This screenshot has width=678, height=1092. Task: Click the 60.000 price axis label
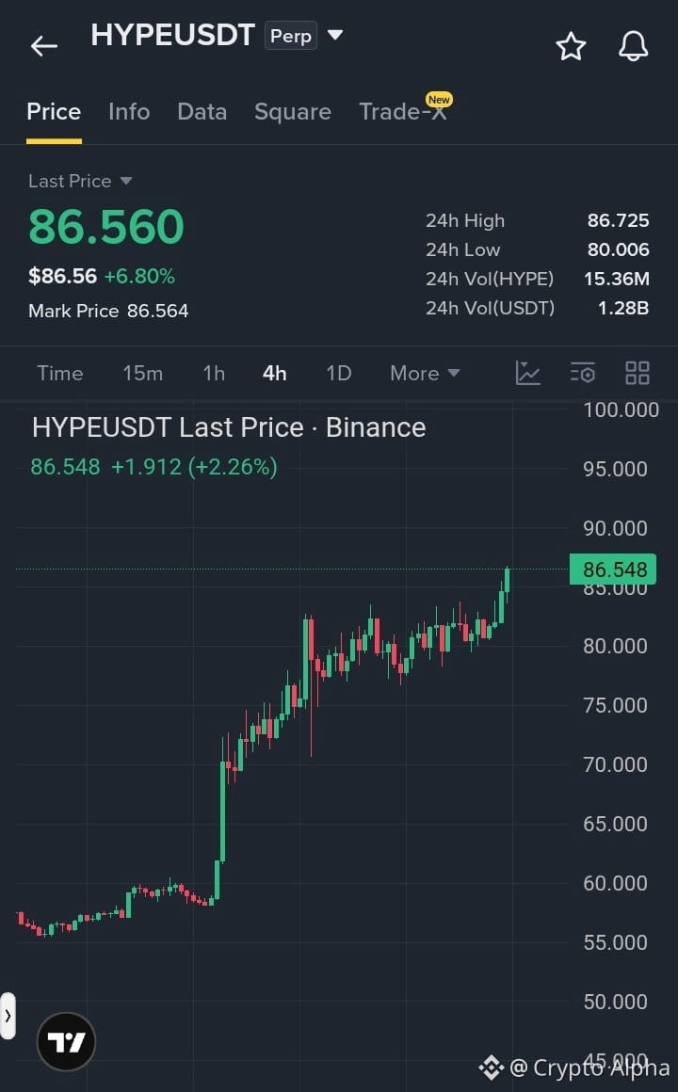(615, 883)
